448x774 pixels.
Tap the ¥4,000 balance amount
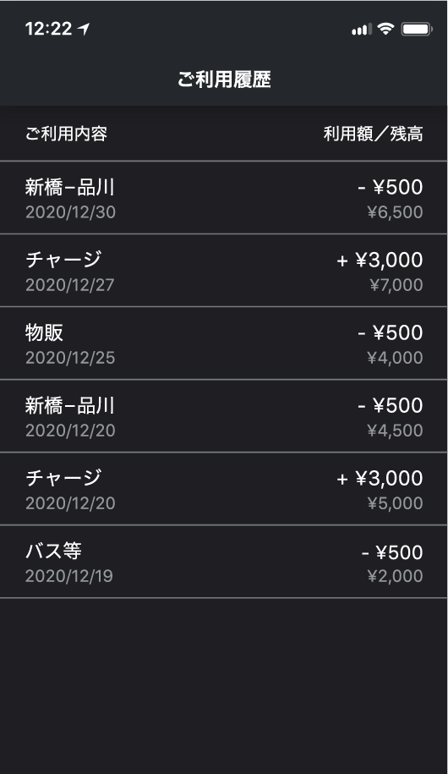(x=396, y=358)
